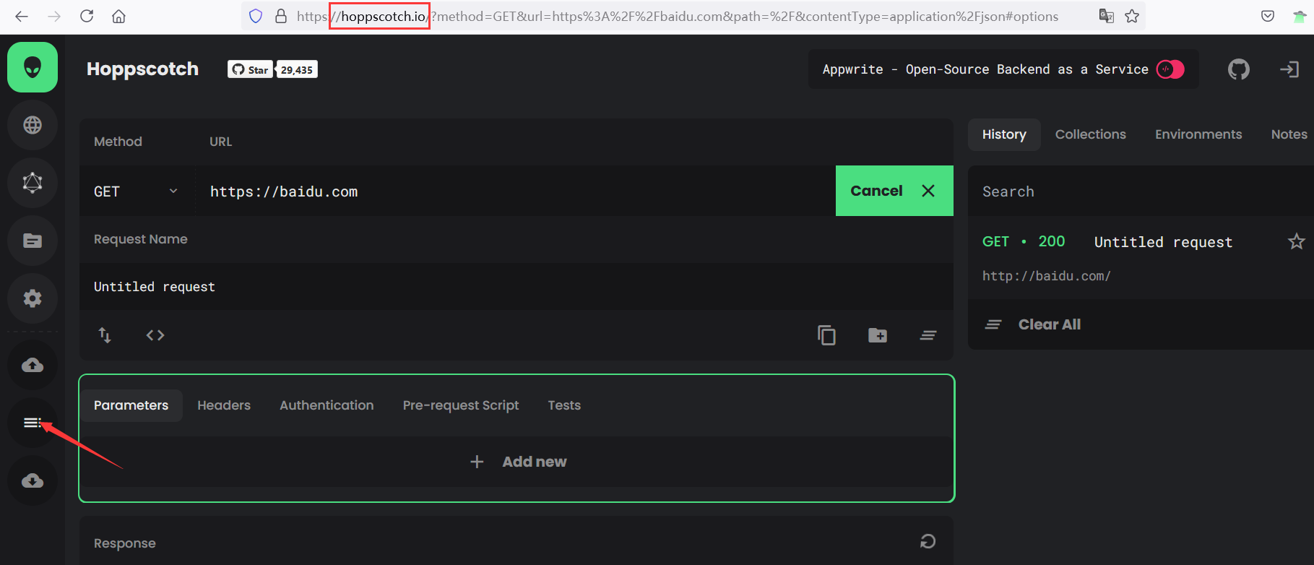1314x565 pixels.
Task: Open the Documentation sidebar icon
Action: click(33, 241)
